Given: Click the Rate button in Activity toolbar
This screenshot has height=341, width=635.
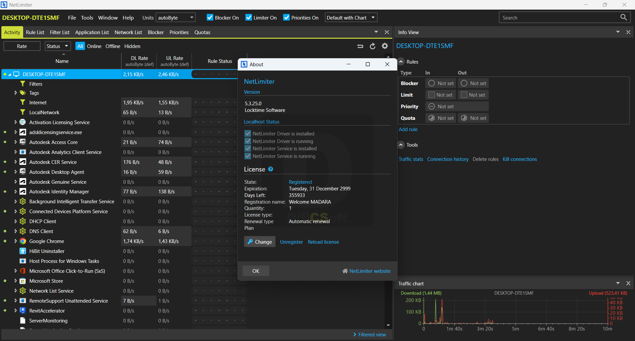Looking at the screenshot, I should tap(22, 46).
